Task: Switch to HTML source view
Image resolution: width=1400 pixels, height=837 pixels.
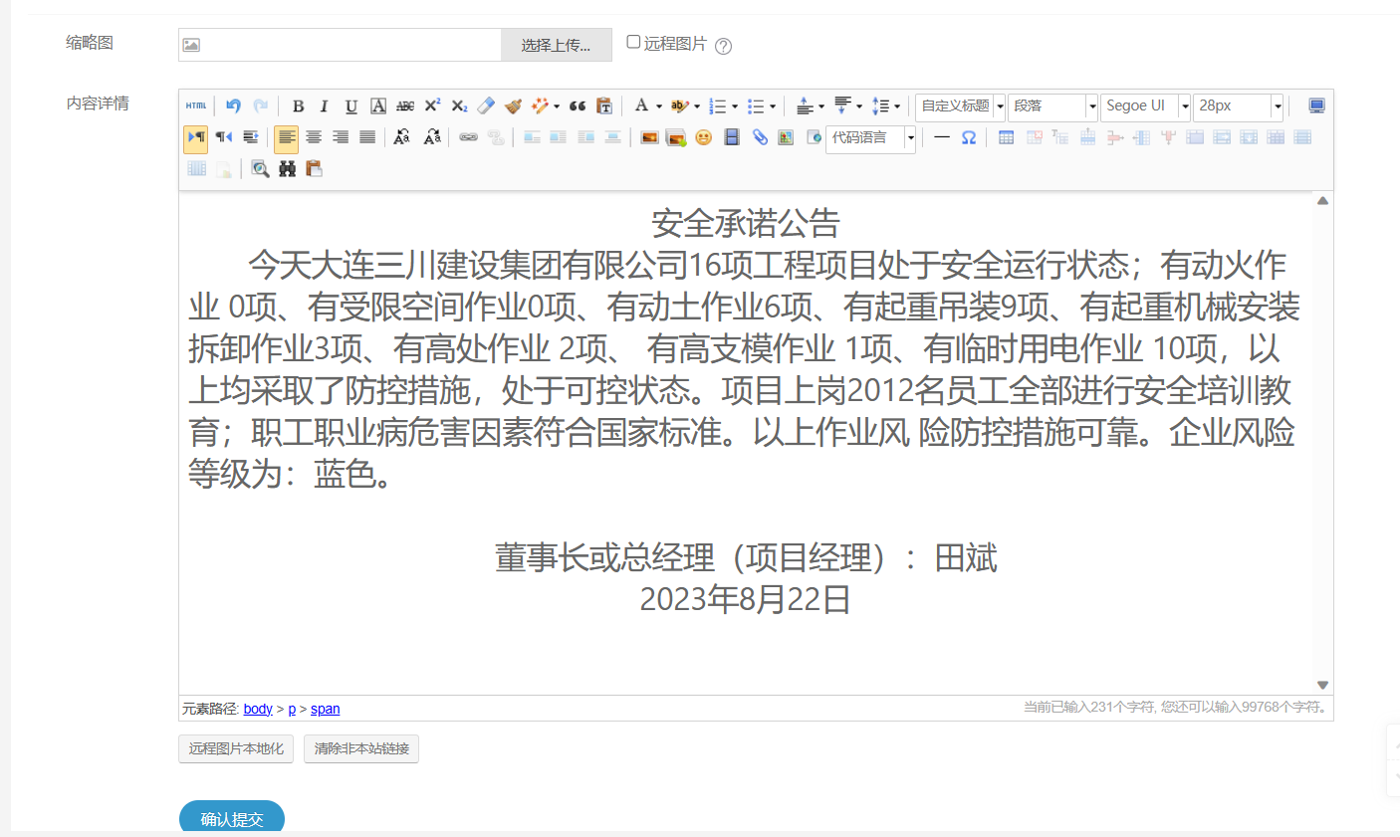Action: coord(196,105)
